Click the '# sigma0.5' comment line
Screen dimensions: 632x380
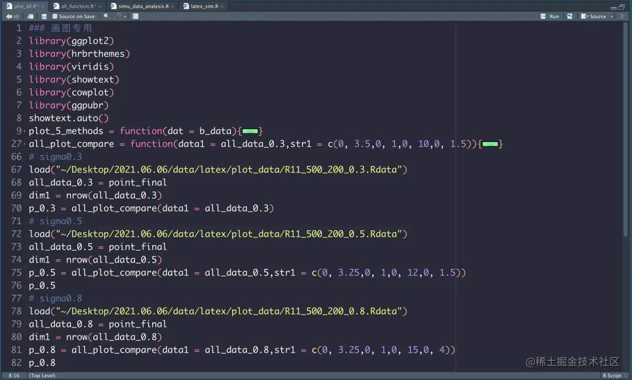(55, 222)
